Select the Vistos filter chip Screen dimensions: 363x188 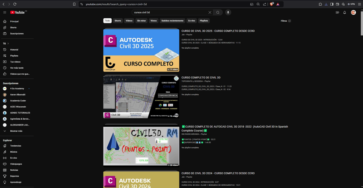(x=154, y=21)
